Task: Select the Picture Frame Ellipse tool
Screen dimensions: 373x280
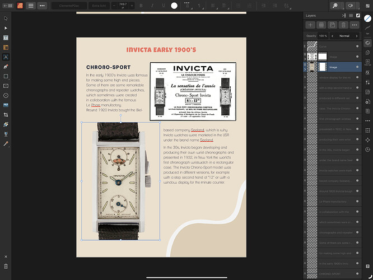Action: (6, 95)
